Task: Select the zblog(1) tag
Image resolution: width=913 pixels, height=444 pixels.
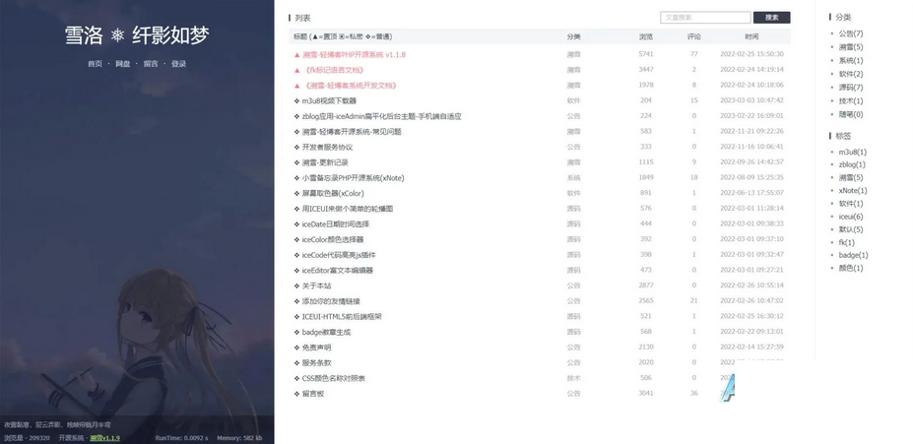Action: point(852,164)
